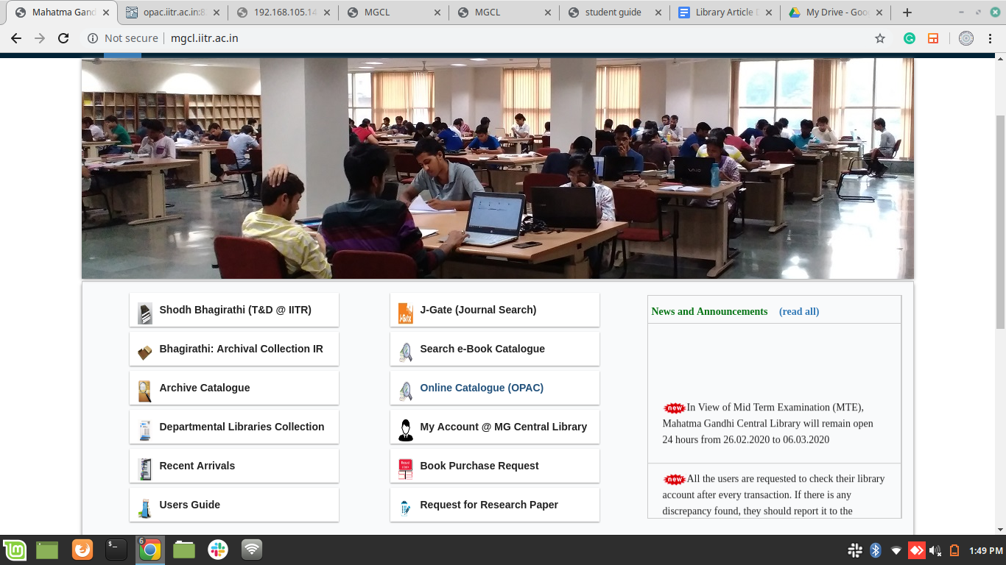Open Chrome's three-dot menu
The width and height of the screenshot is (1006, 565).
(x=990, y=38)
